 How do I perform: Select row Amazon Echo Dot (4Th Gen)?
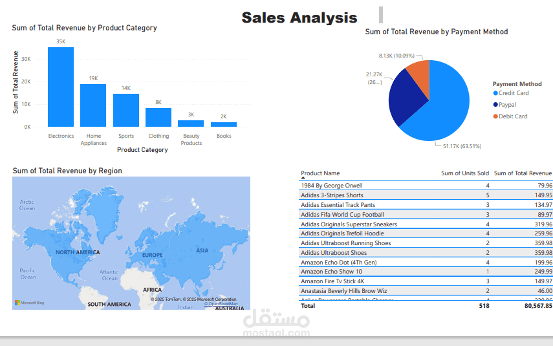tap(426, 263)
